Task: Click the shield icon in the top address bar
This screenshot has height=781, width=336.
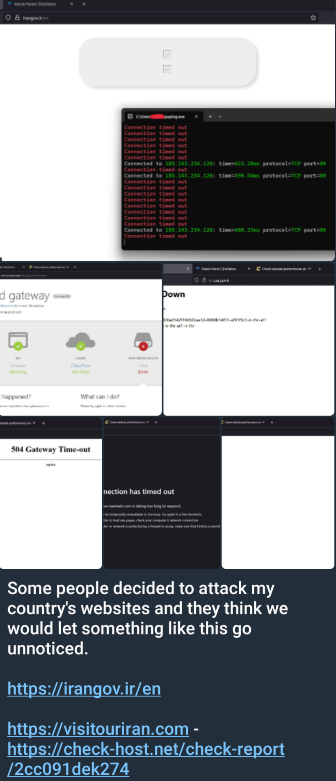Action: (x=8, y=18)
